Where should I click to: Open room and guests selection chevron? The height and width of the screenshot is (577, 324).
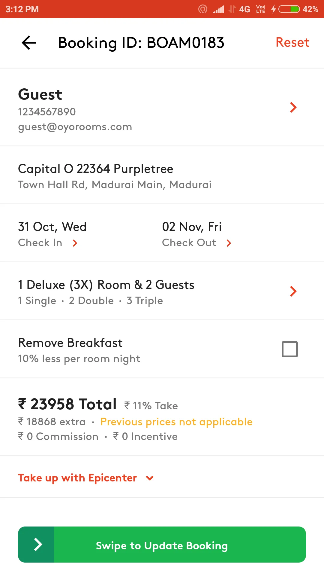[x=293, y=291]
